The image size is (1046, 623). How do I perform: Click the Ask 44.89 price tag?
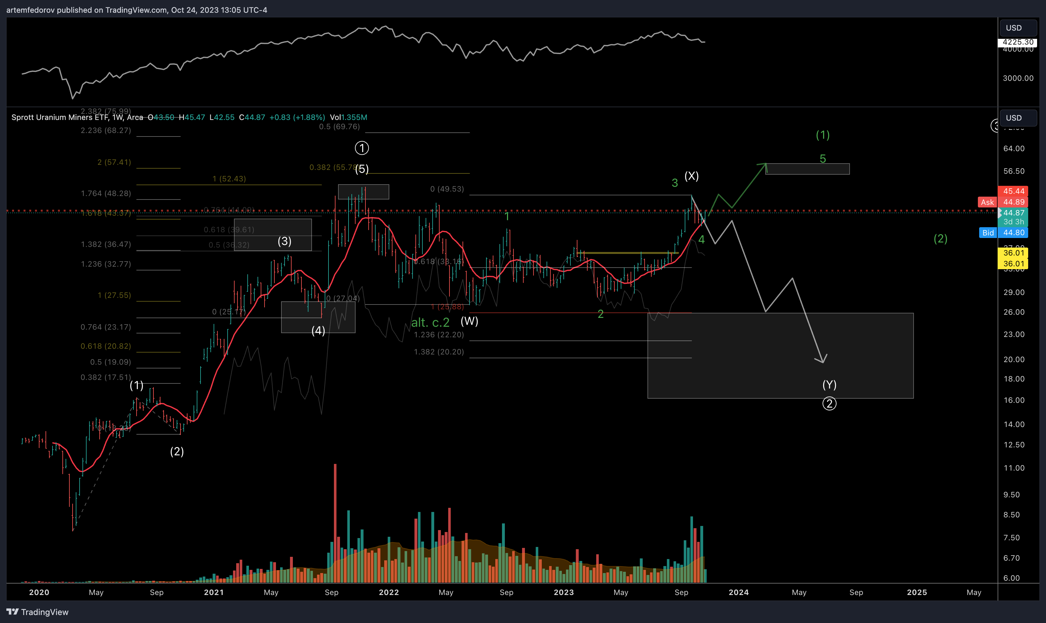(1003, 202)
